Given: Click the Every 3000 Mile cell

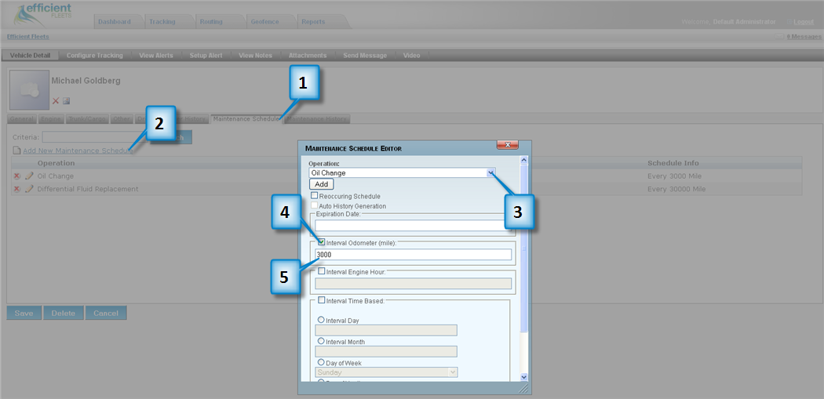Looking at the screenshot, I should (x=674, y=176).
